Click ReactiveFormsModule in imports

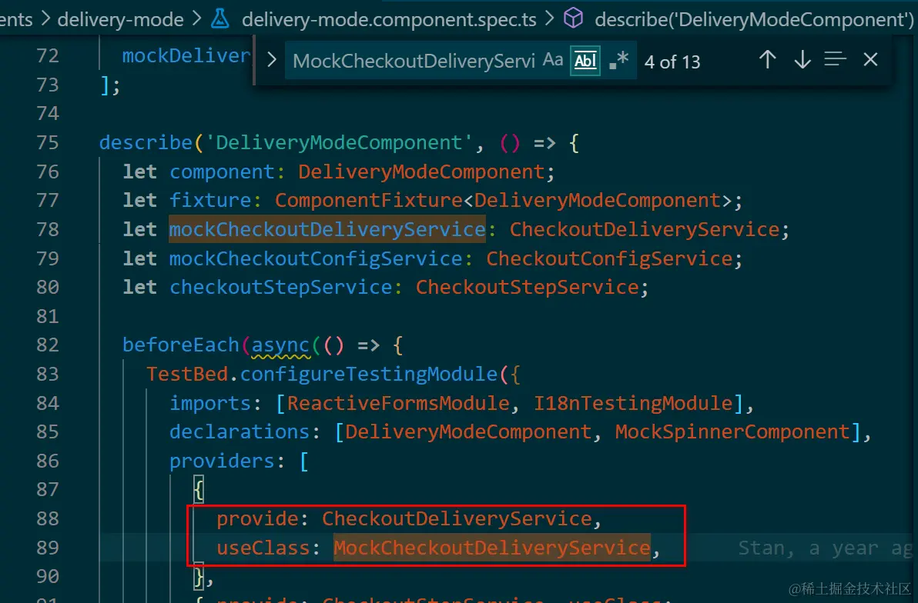(398, 404)
